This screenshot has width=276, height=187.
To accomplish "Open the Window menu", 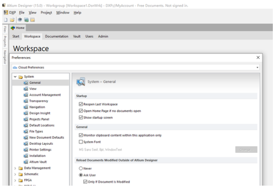I will [x=63, y=13].
